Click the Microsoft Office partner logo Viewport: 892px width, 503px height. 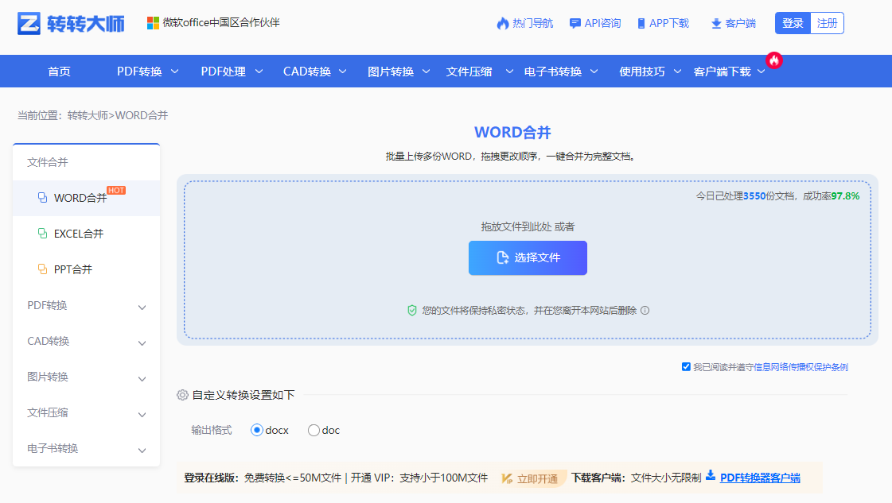153,23
